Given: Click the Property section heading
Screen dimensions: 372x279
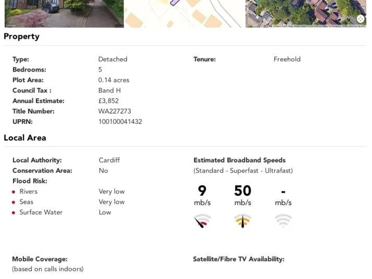Looking at the screenshot, I should pos(22,36).
